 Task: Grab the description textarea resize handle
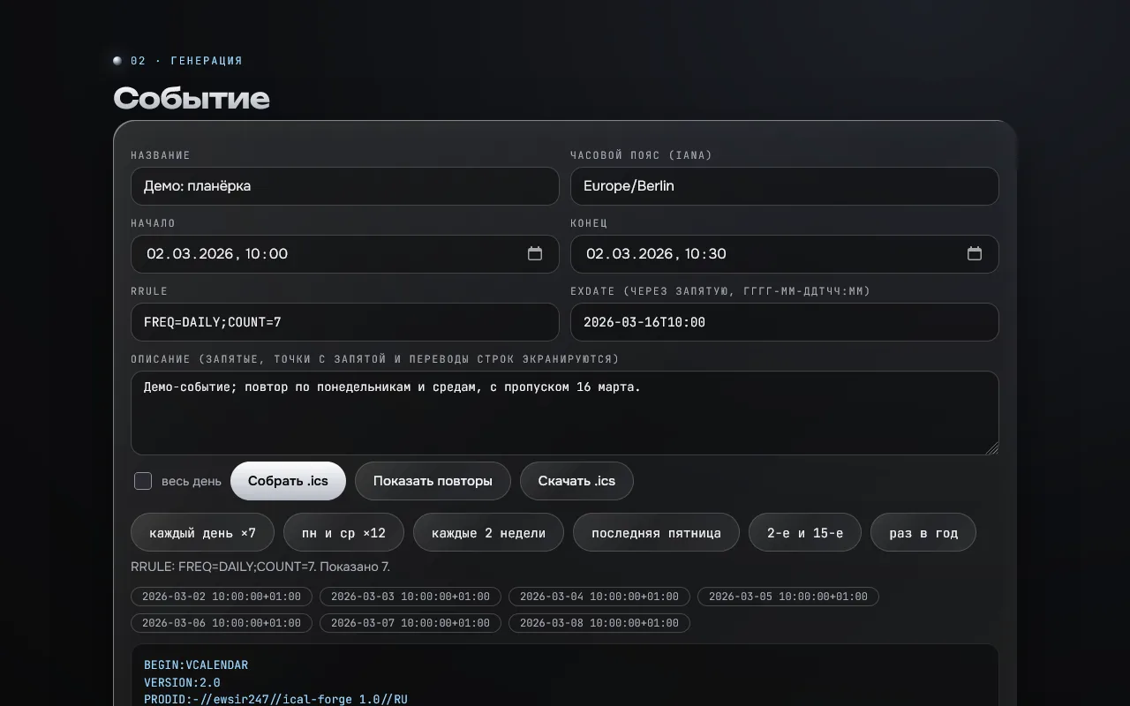click(992, 448)
